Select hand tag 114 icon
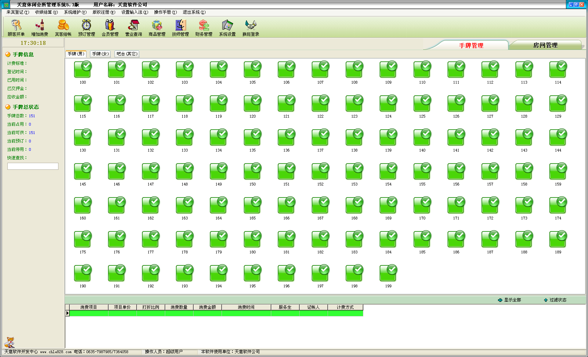588x357 pixels. (558, 69)
